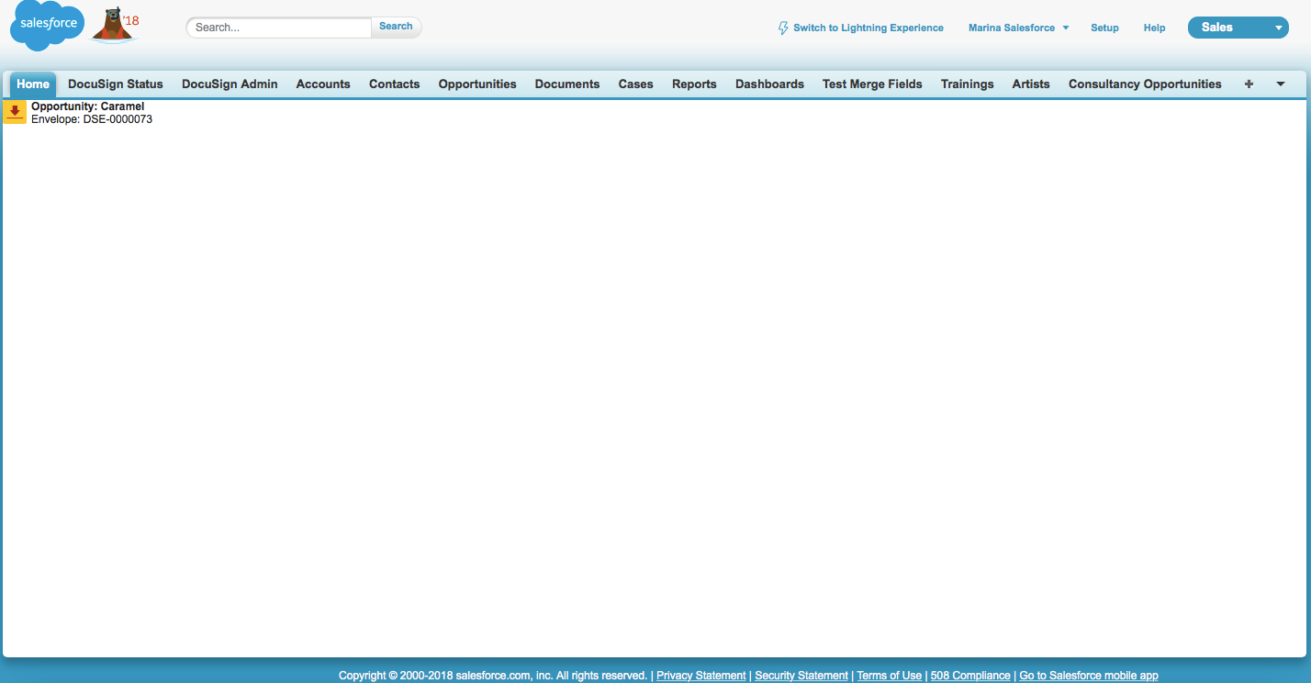Select the Reports tab

(694, 84)
